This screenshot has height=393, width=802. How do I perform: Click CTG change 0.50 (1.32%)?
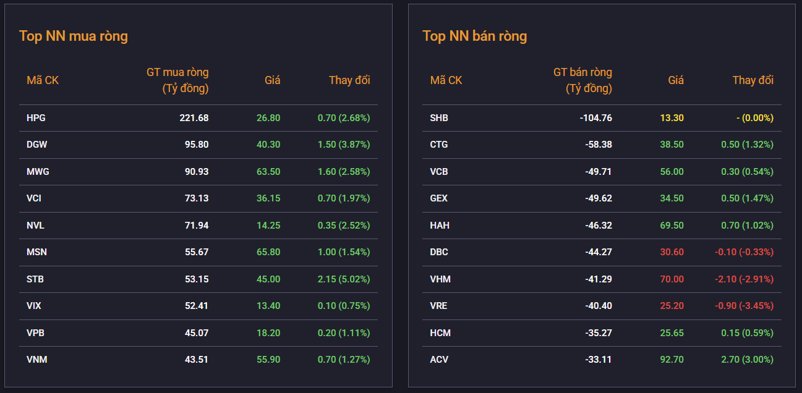748,145
